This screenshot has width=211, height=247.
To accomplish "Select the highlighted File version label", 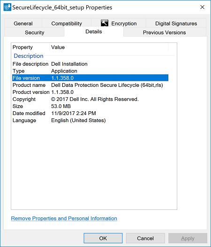I will [26, 78].
